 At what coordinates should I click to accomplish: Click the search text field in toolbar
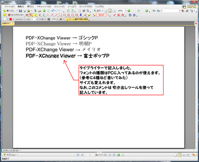click(170, 11)
